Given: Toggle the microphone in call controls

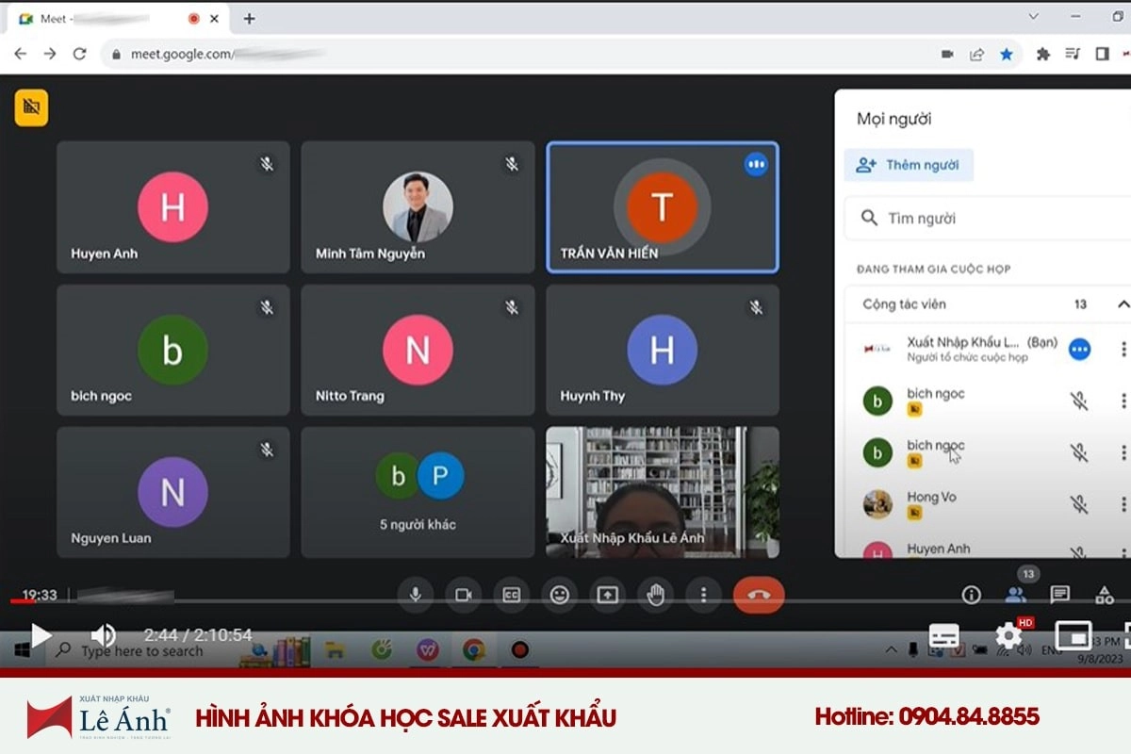Looking at the screenshot, I should [x=415, y=595].
